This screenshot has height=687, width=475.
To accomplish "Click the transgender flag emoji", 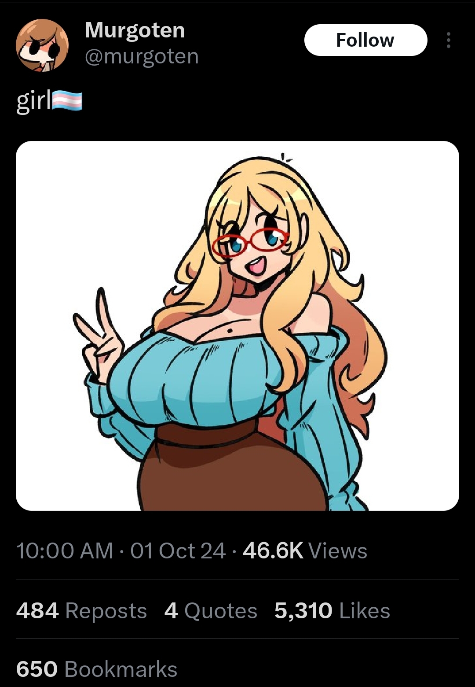I will [67, 101].
